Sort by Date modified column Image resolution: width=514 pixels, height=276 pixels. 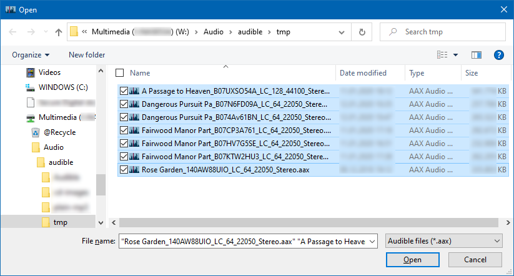(x=363, y=73)
